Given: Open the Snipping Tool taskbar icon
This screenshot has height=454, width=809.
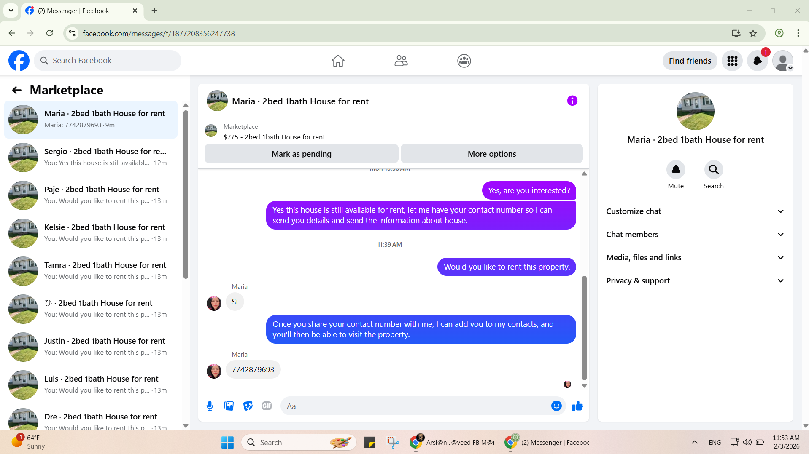Looking at the screenshot, I should (x=393, y=443).
